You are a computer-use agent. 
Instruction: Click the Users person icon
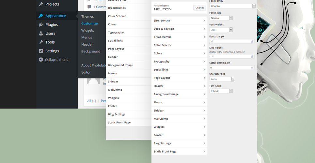click(x=41, y=33)
